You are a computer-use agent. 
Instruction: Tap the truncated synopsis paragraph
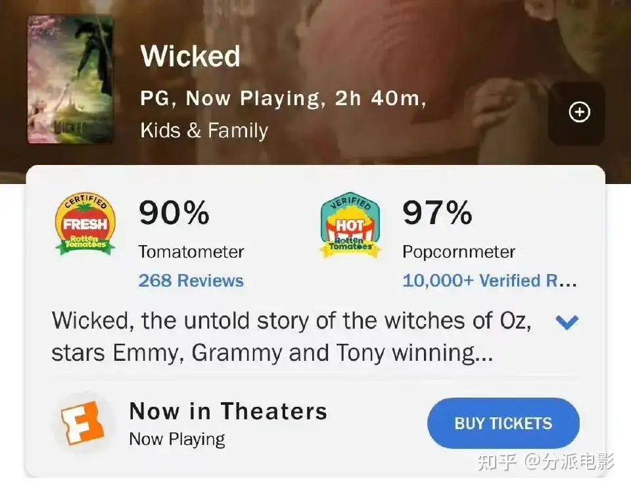click(x=291, y=337)
